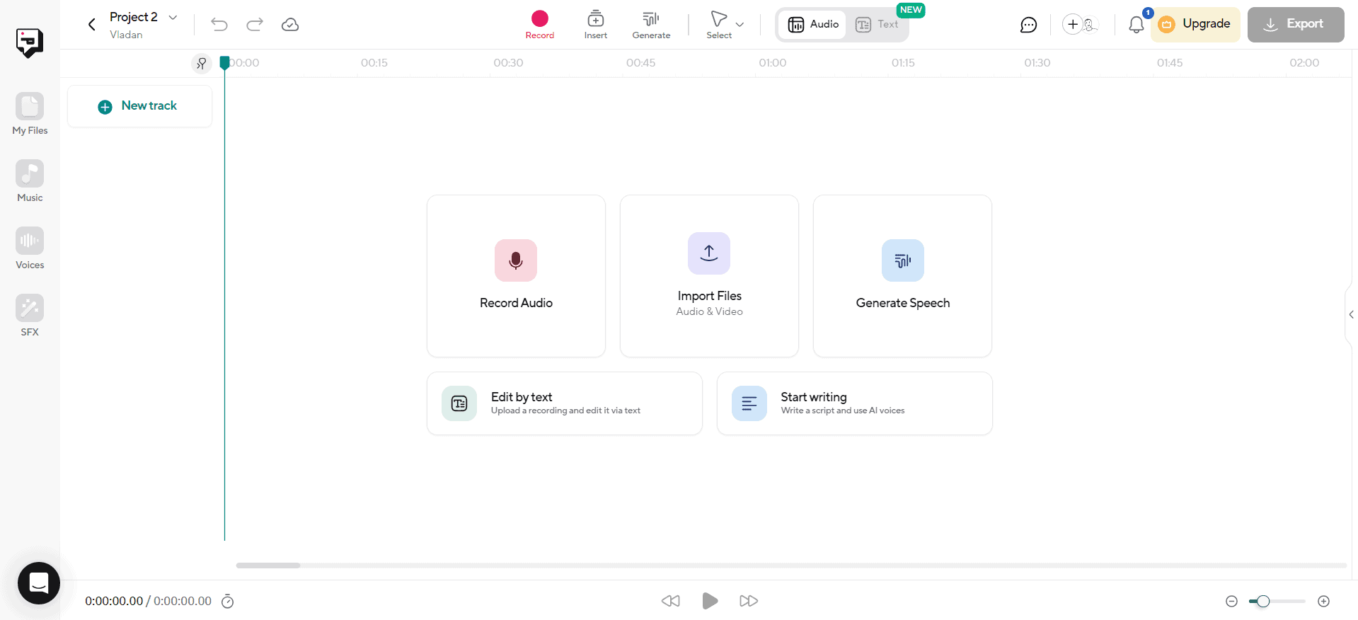Click the Upgrade button
The width and height of the screenshot is (1358, 620).
(1195, 25)
